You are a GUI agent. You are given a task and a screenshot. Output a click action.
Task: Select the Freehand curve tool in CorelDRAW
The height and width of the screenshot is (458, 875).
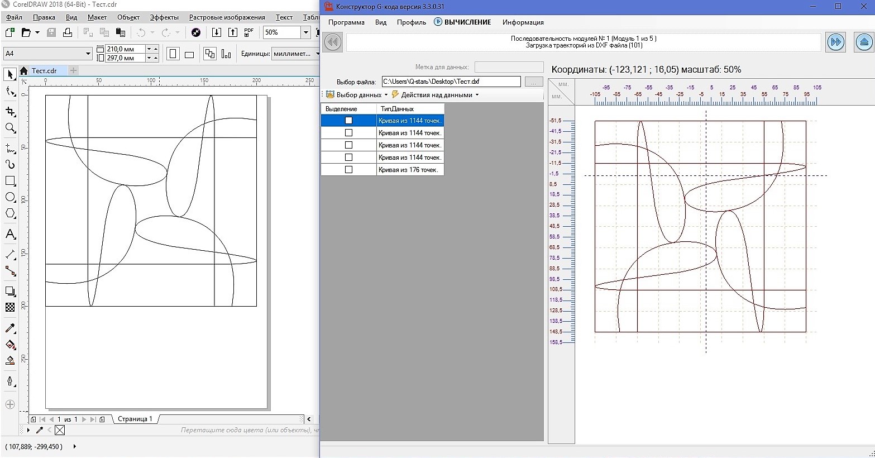click(x=10, y=148)
